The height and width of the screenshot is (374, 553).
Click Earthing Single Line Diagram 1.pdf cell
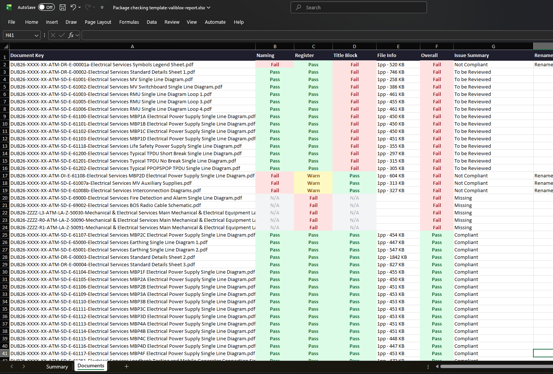pos(132,243)
